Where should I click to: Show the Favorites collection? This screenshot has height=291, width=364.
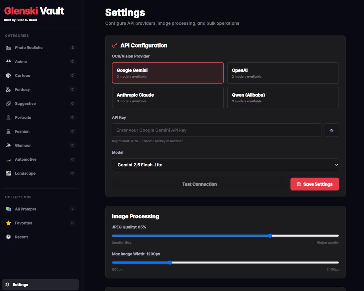pos(40,223)
